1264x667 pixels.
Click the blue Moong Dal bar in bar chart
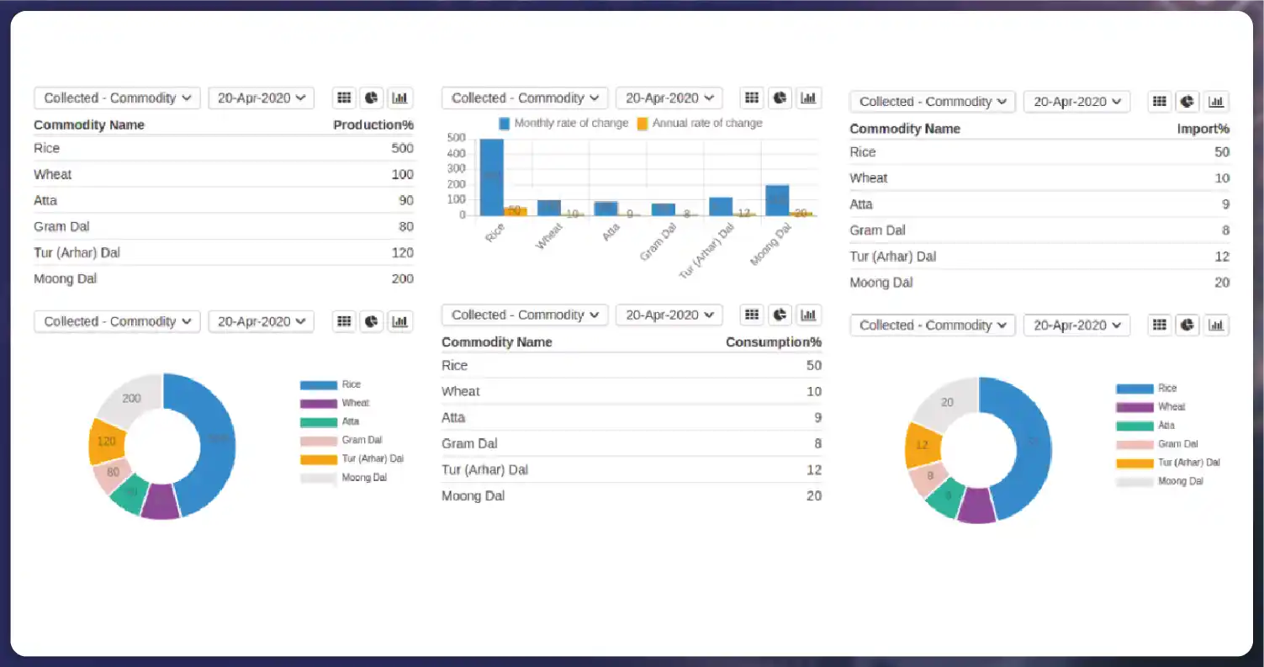click(777, 200)
